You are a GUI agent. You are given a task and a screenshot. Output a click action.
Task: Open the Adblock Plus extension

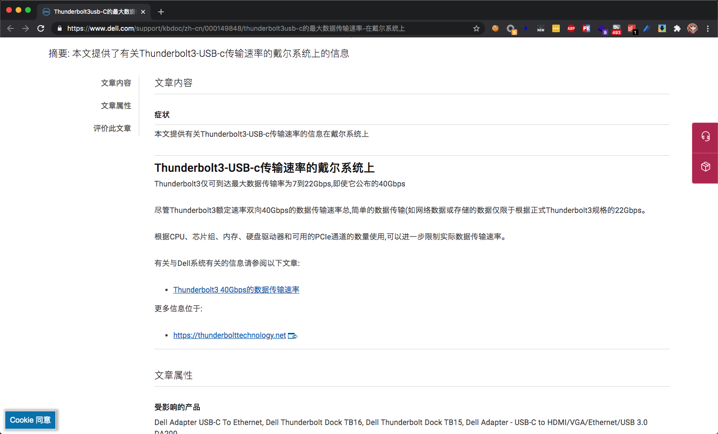tap(571, 28)
